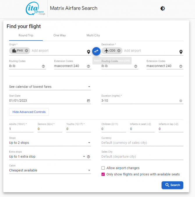Open the Start Date calendar picker
The height and width of the screenshot is (197, 195).
click(x=88, y=101)
